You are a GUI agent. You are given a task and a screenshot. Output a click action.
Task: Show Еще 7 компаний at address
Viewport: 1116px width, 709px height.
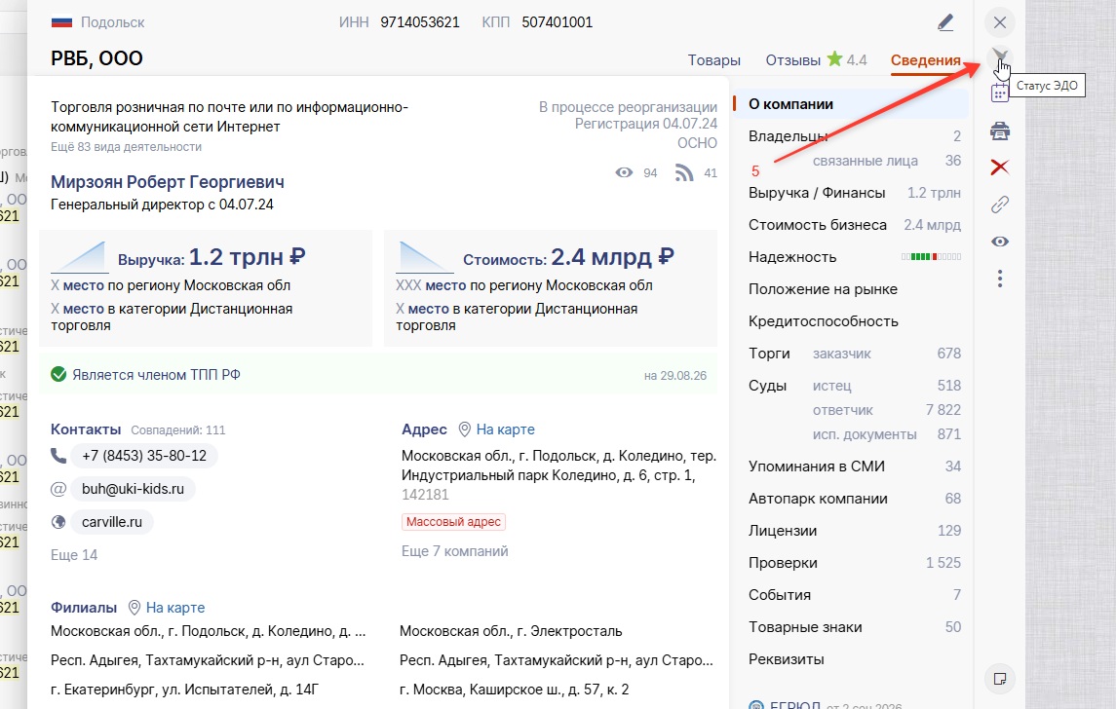tap(455, 551)
